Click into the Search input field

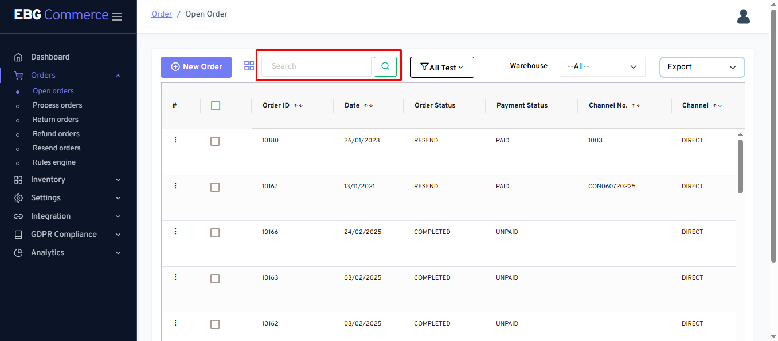tap(316, 66)
